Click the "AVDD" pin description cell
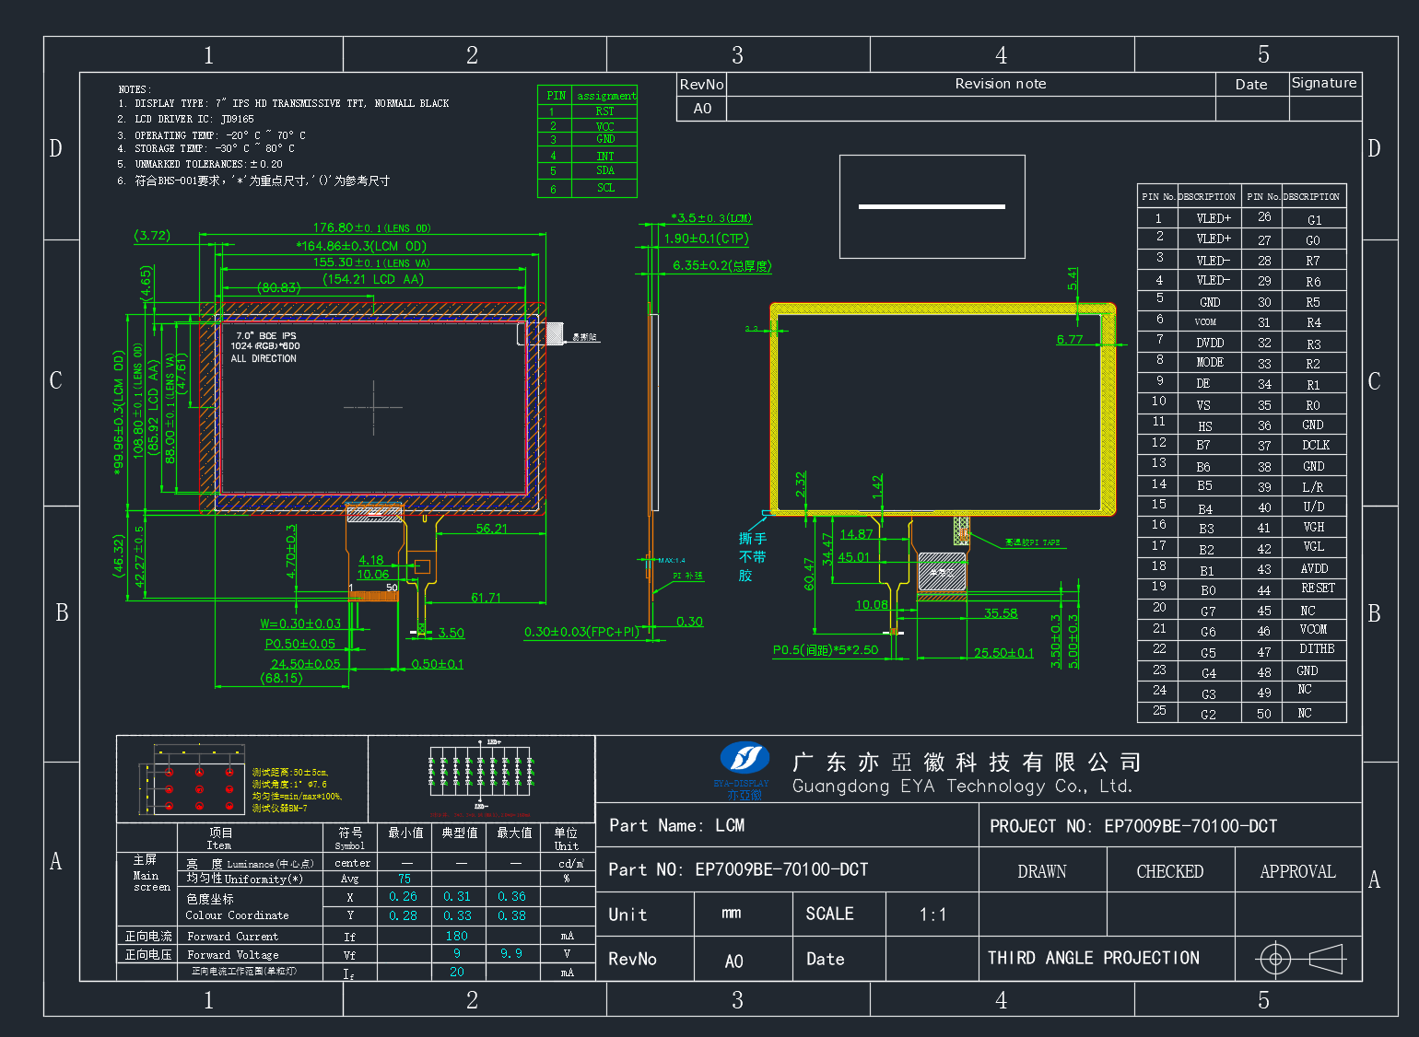 pyautogui.click(x=1314, y=568)
